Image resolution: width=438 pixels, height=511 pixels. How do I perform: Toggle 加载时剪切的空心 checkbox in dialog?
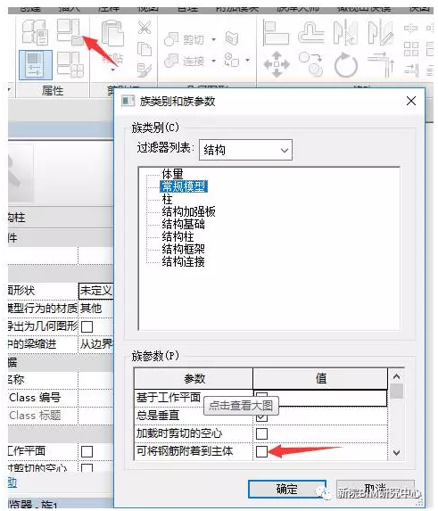click(261, 433)
